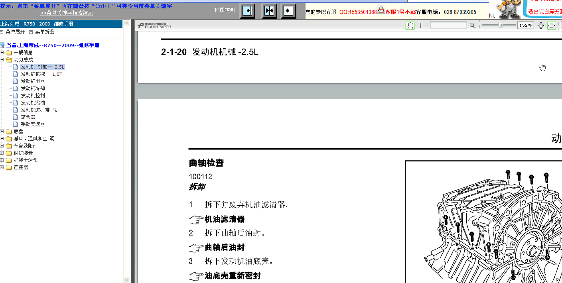Expand the 保护装置 tree node
This screenshot has width=562, height=283.
point(2,153)
